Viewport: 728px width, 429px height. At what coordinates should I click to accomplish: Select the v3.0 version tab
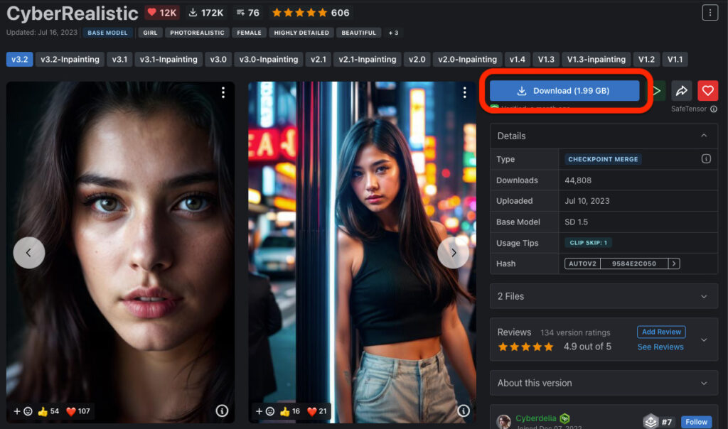coord(218,60)
